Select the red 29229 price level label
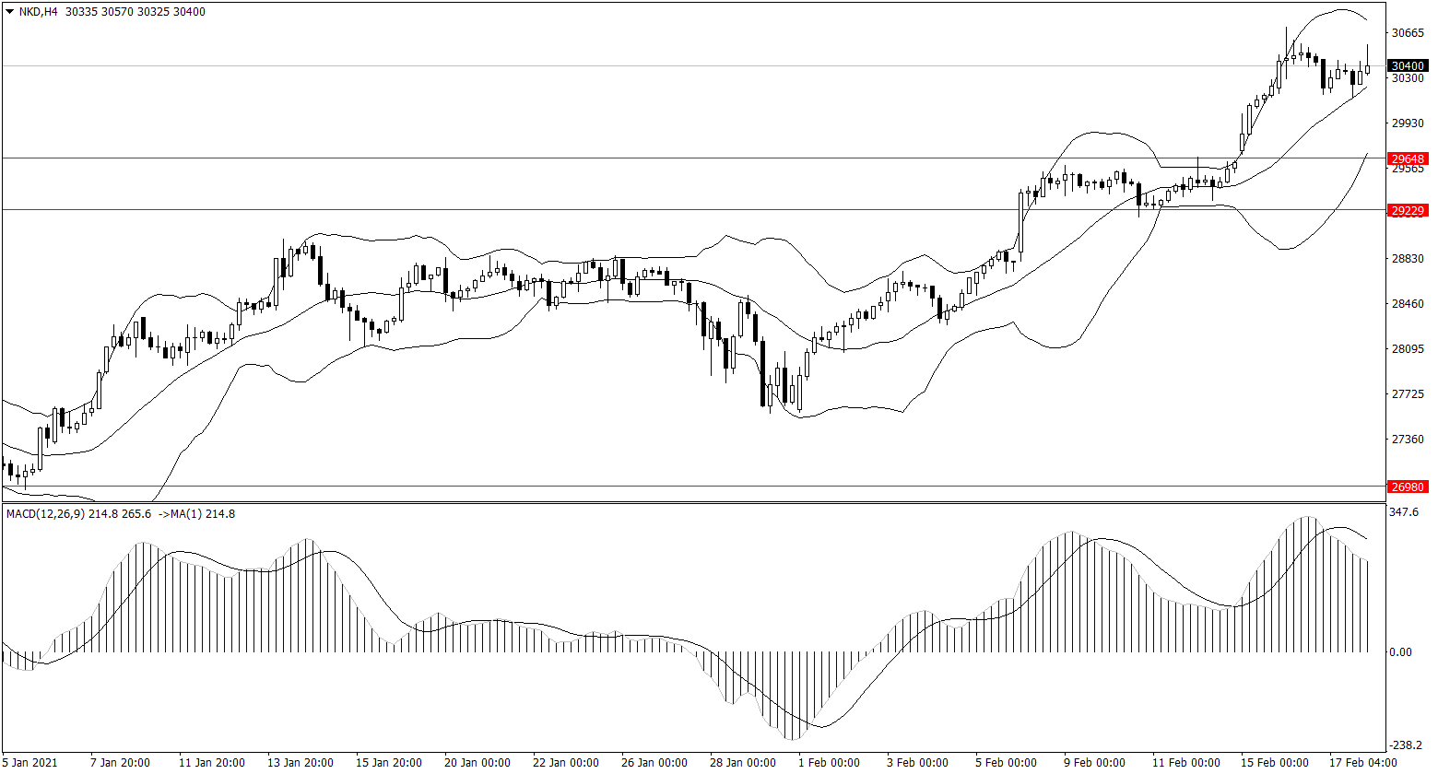 click(1408, 211)
